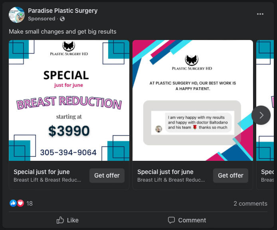Image resolution: width=277 pixels, height=230 pixels.
Task: Click the Paradise Plastic Surgery profile picture
Action: click(x=17, y=14)
